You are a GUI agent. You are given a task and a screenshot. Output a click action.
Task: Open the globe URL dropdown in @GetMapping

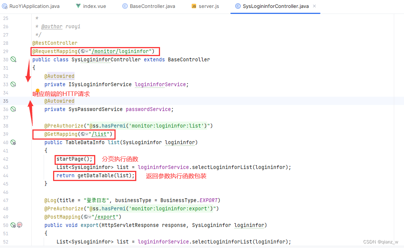(x=84, y=134)
